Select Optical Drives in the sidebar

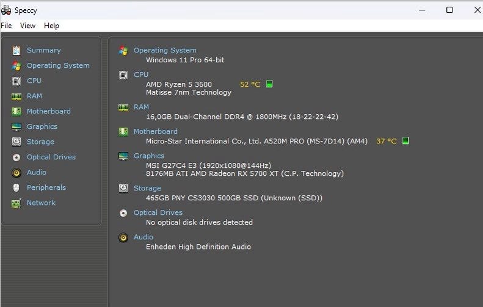[51, 157]
